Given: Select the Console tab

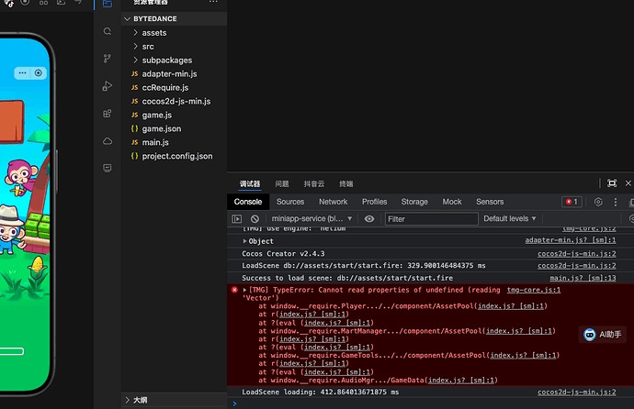Looking at the screenshot, I should coord(248,202).
